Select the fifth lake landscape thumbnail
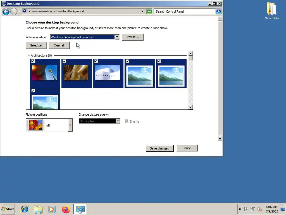 (x=171, y=76)
